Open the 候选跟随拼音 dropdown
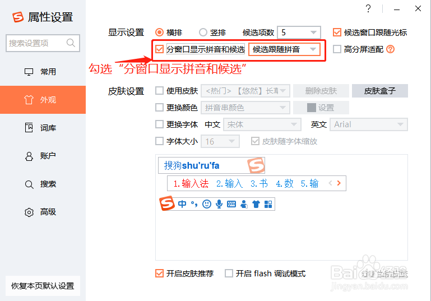Image resolution: width=431 pixels, height=301 pixels. coord(284,49)
